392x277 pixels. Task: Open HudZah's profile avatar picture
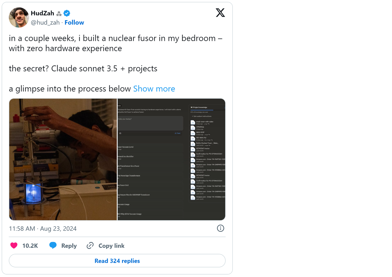(19, 17)
